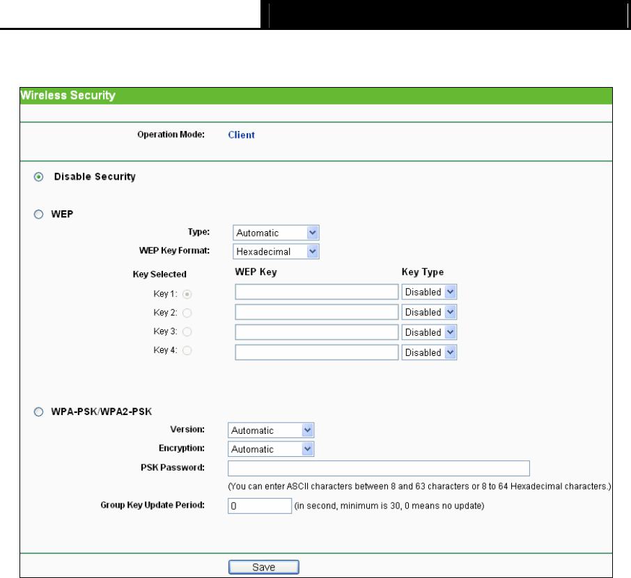Viewport: 631px width, 578px height.
Task: Choose the Key 1 radio button
Action: pos(187,295)
